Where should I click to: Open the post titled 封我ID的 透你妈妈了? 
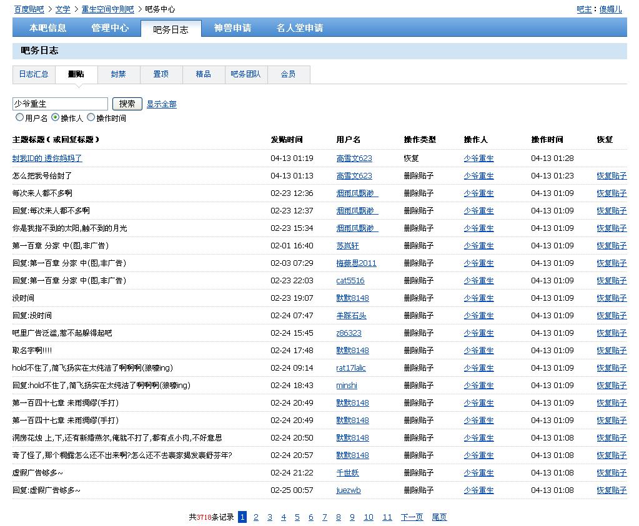(47, 158)
